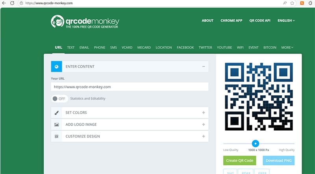Click the globe icon beside Enter Content
The width and height of the screenshot is (315, 174).
click(56, 67)
